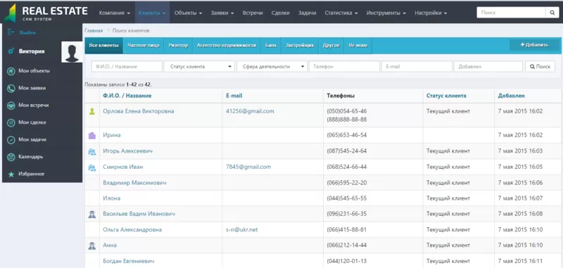This screenshot has height=268, width=563.
Task: Click the person icon in Орлова Елена row
Action: pos(92,112)
